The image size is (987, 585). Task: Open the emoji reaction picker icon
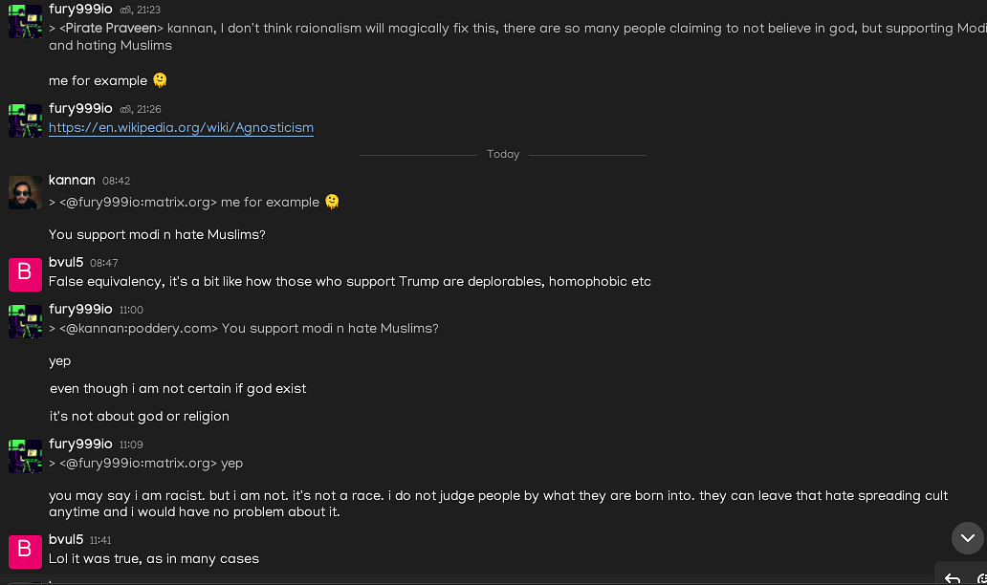982,578
